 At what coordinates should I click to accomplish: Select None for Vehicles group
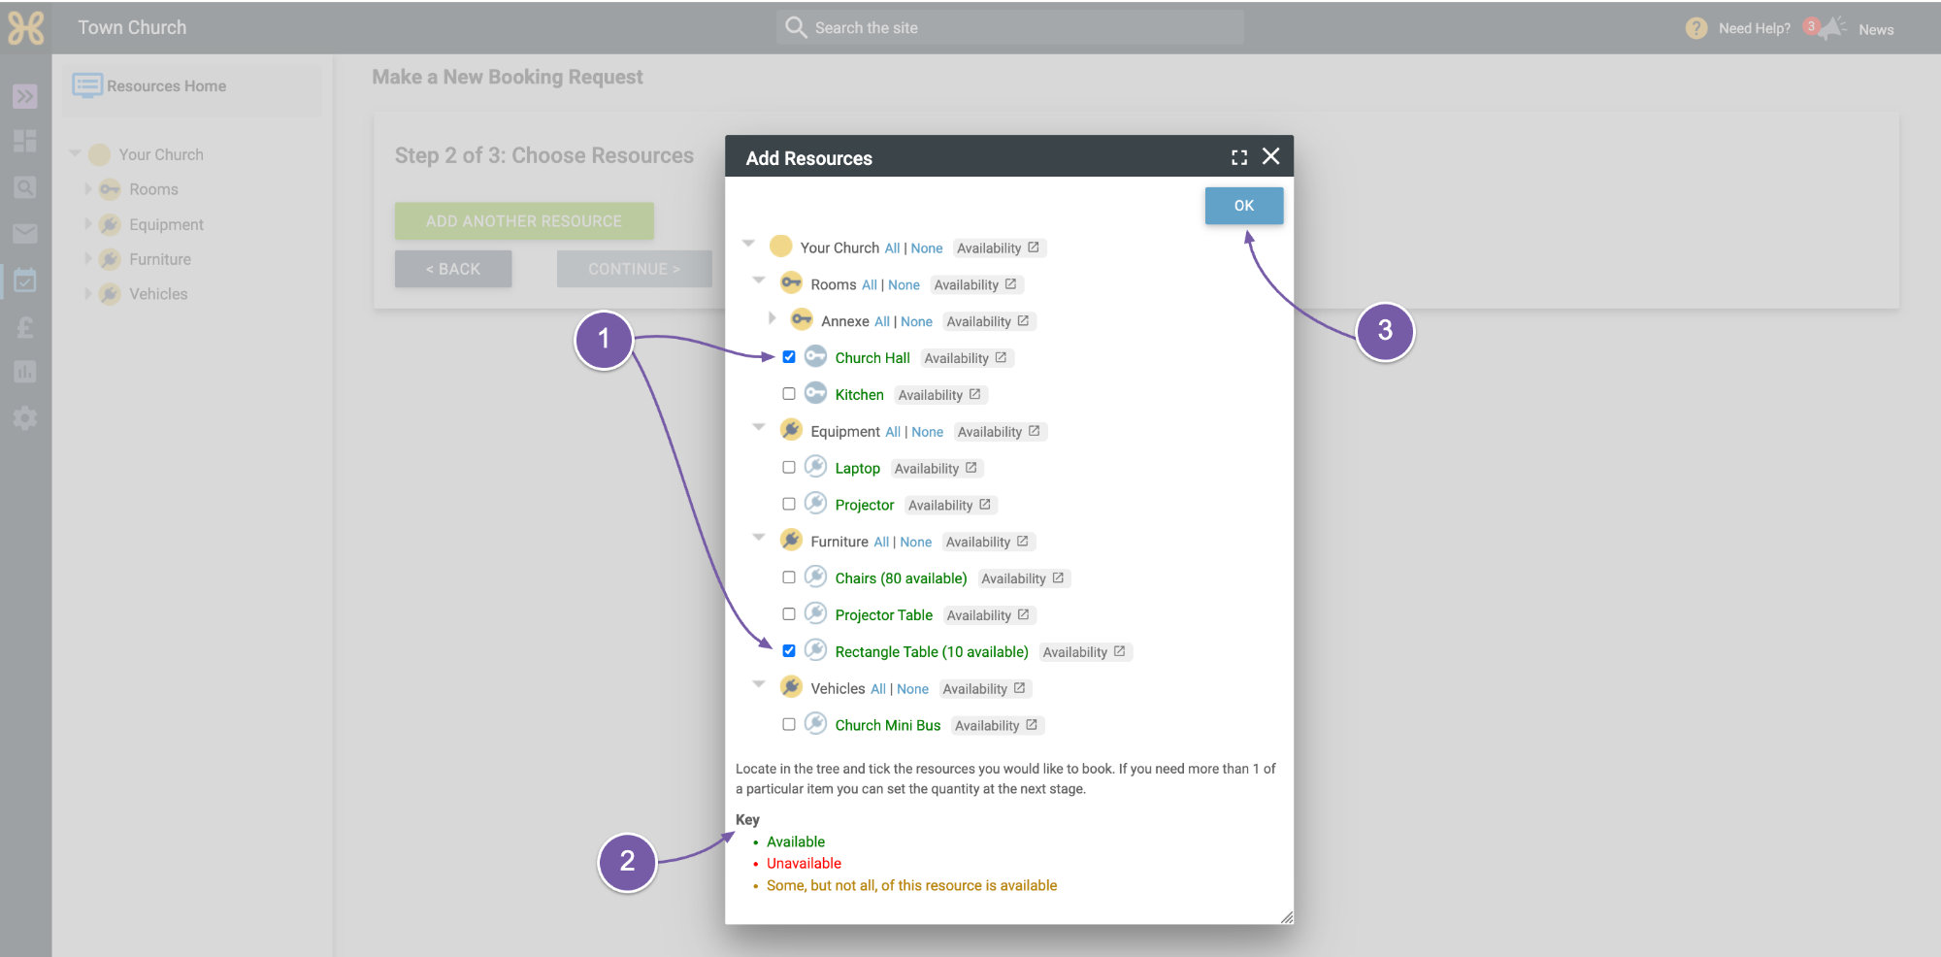913,689
